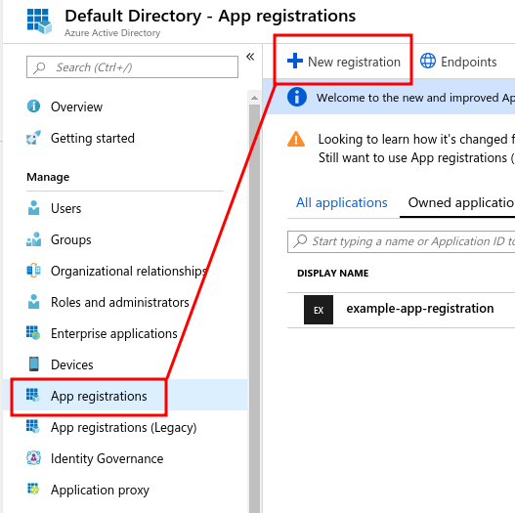Open Identity Governance
The height and width of the screenshot is (513, 515).
(107, 458)
